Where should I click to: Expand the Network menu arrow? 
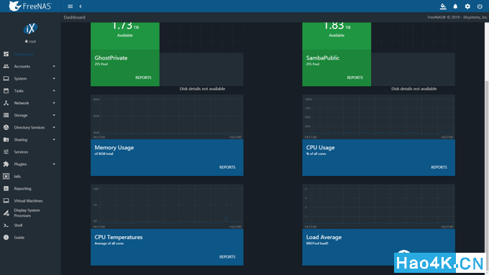(54, 103)
